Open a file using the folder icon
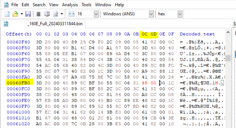 [x=15, y=14]
